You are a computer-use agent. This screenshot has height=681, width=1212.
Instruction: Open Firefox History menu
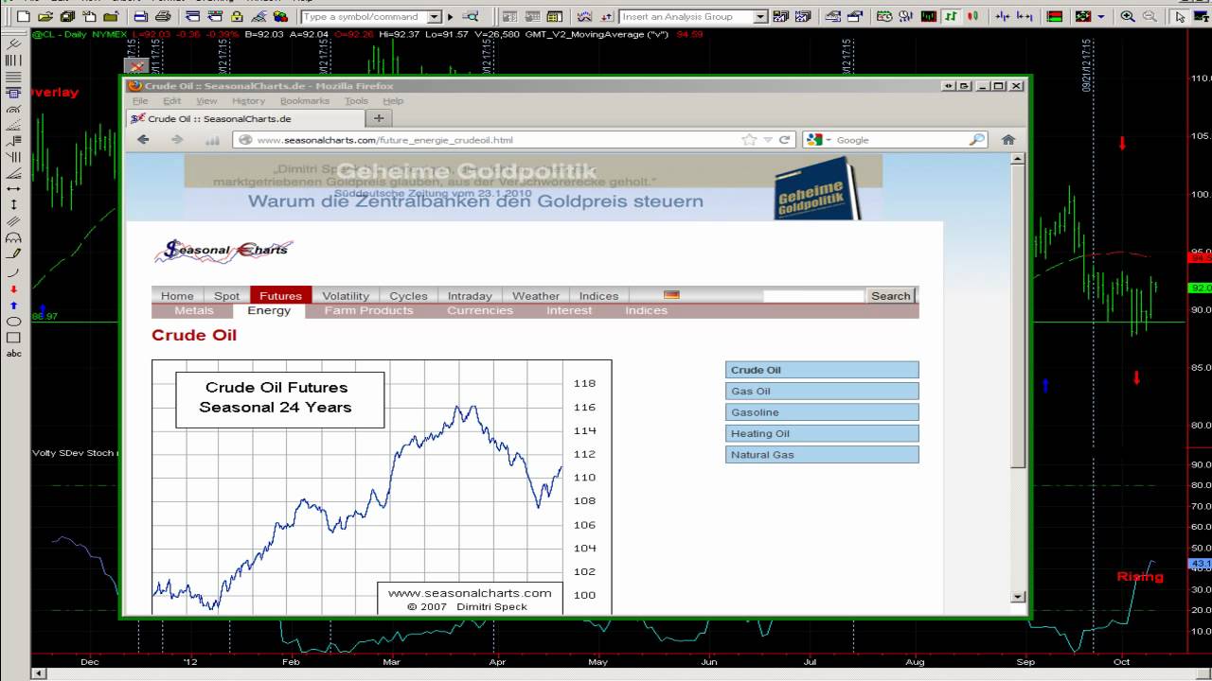coord(248,101)
